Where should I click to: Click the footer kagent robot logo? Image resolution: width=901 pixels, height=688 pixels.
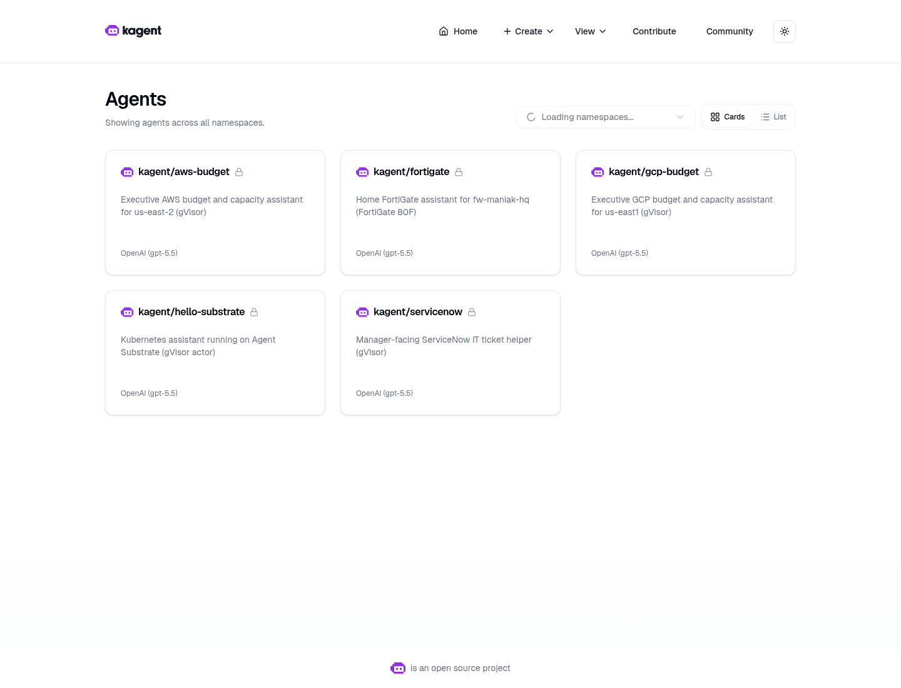click(x=398, y=668)
